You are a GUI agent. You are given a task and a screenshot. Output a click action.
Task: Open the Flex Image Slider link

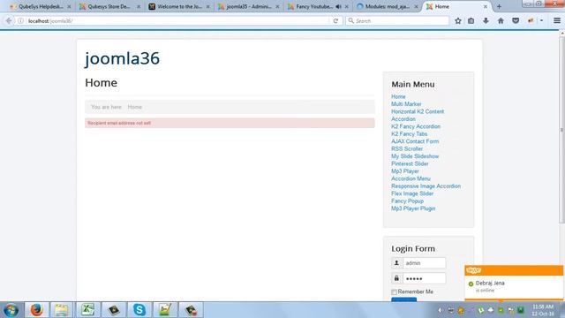412,193
